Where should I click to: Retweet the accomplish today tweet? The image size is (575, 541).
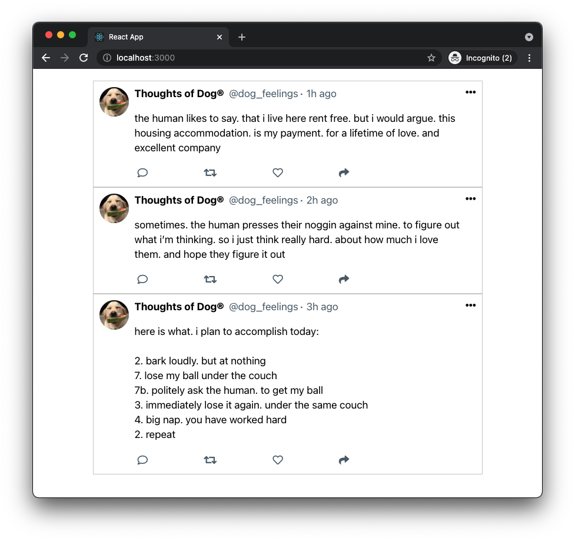pos(210,460)
